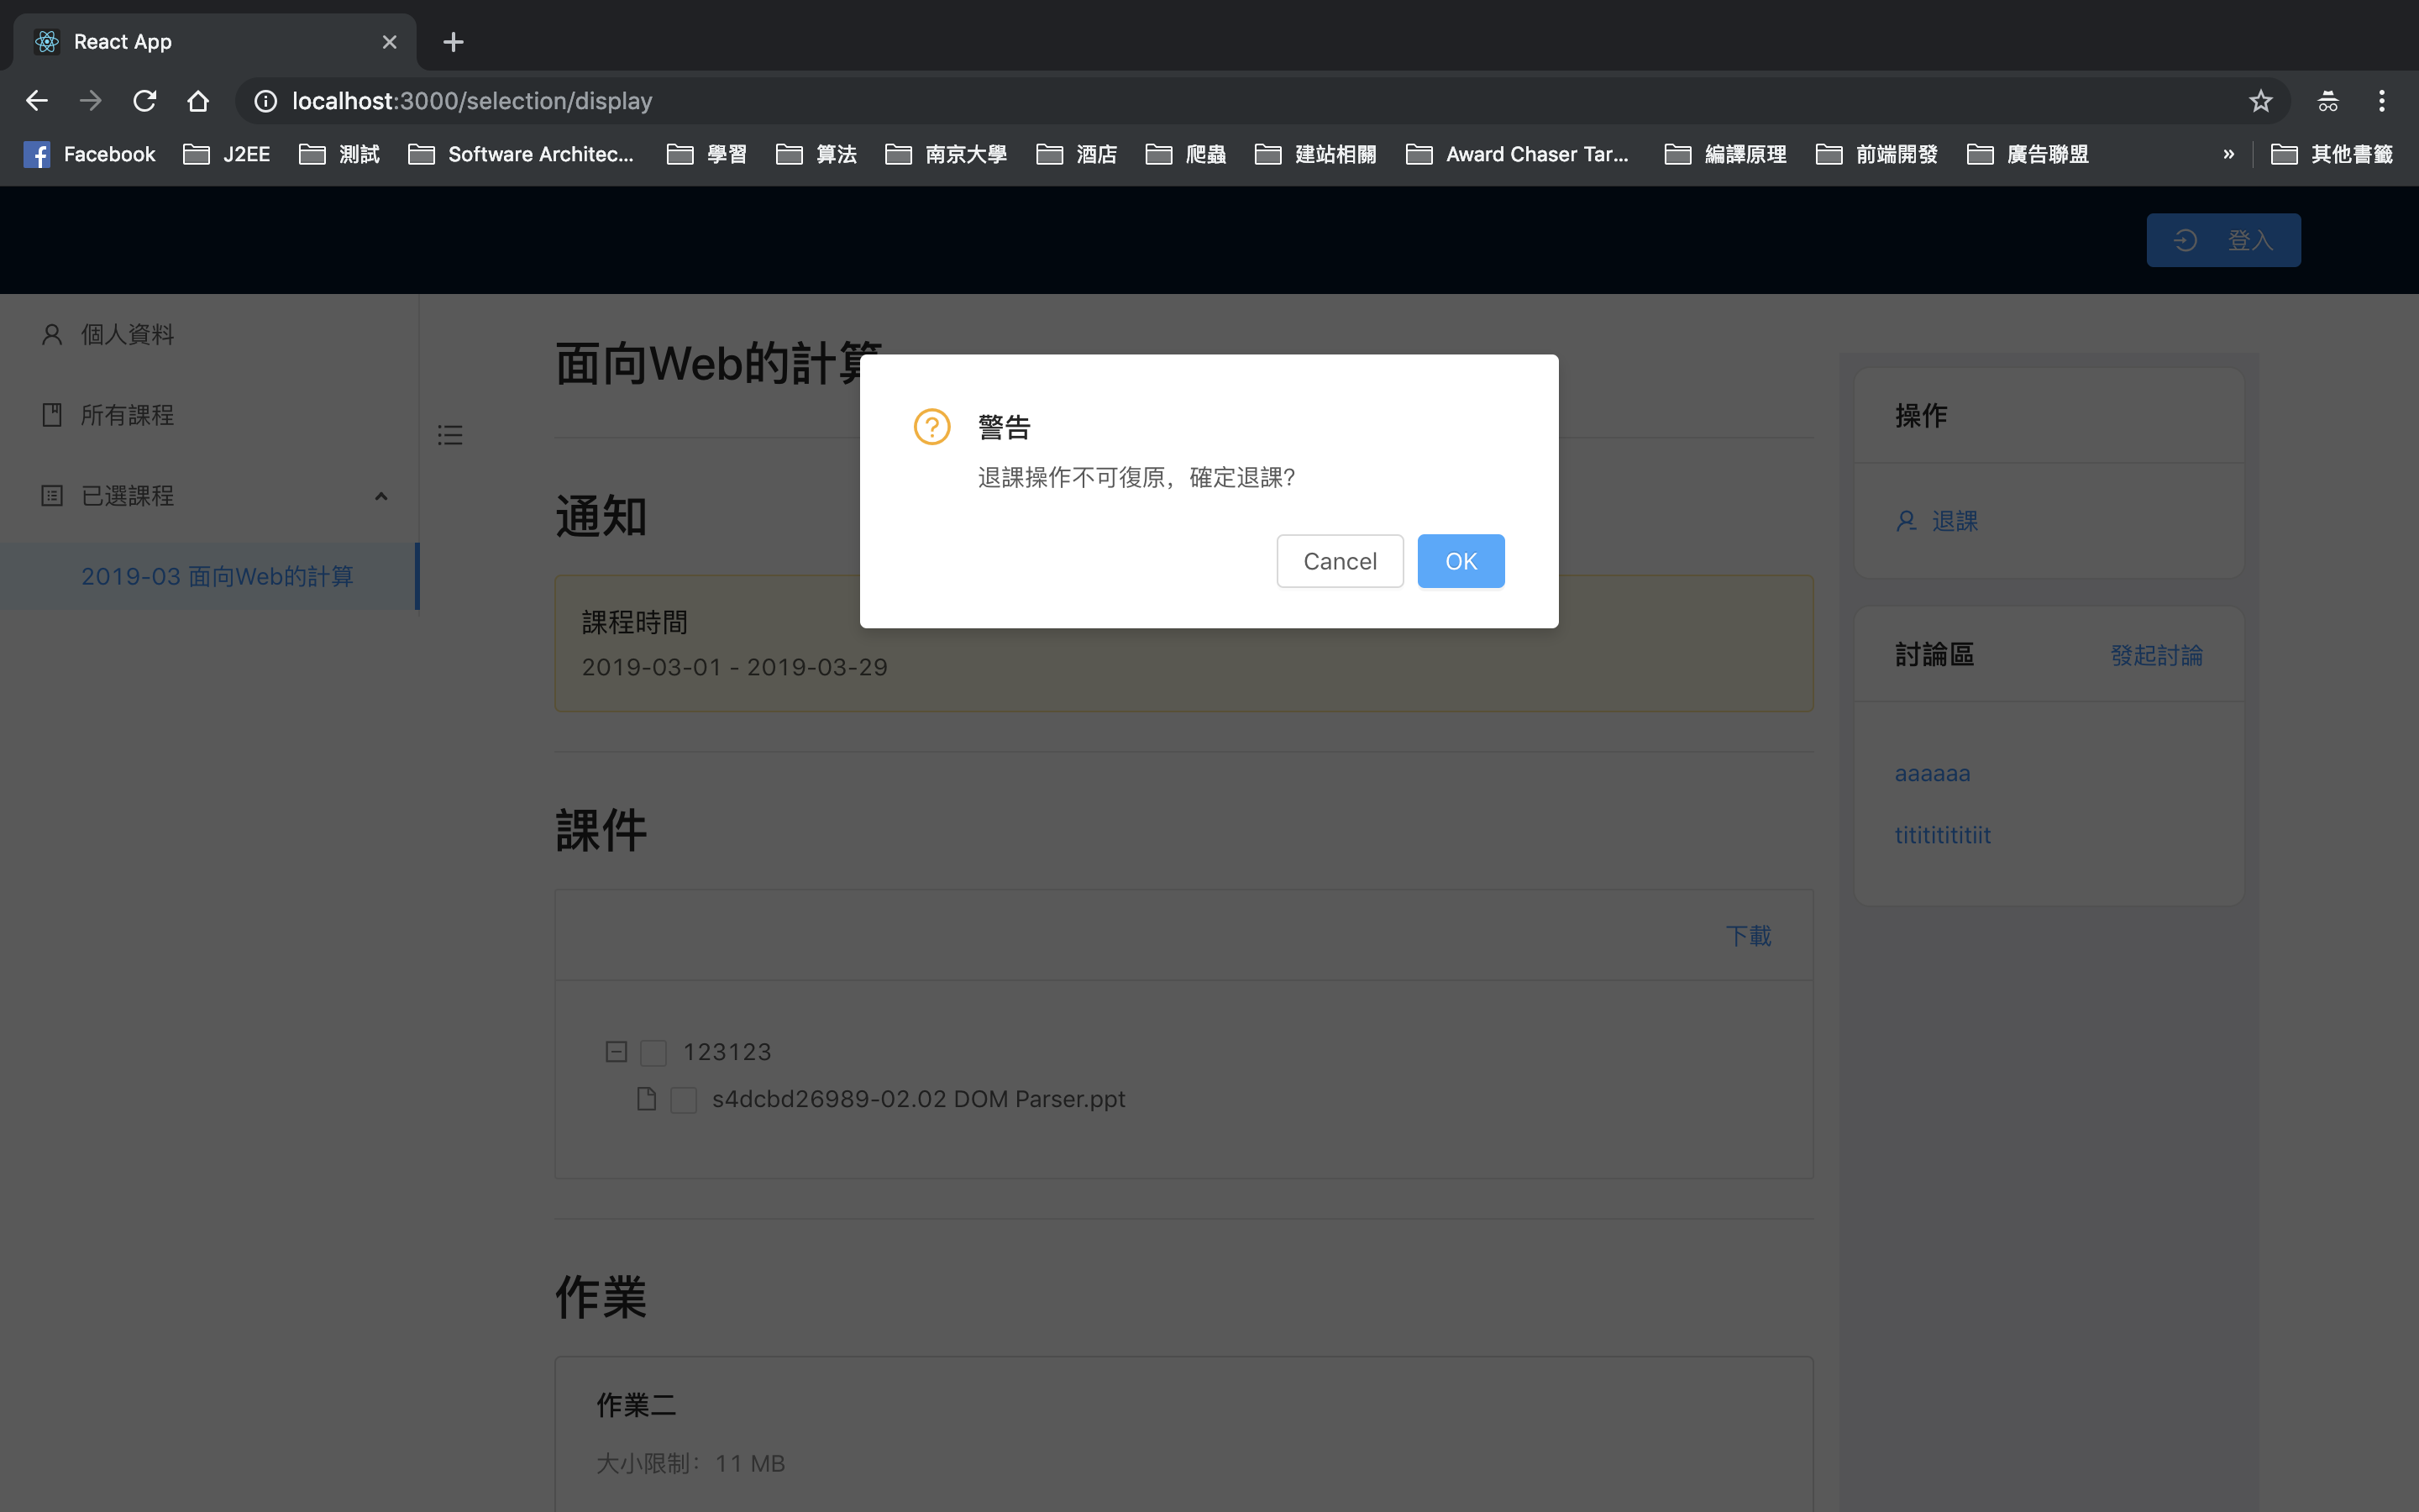The width and height of the screenshot is (2419, 1512).
Task: Select 個人資料 in the sidebar menu
Action: 127,334
